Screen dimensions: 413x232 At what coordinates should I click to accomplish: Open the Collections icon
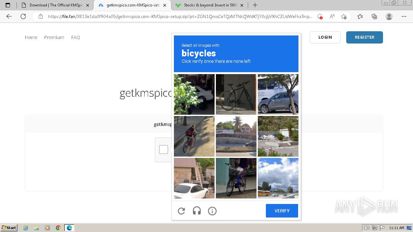pyautogui.click(x=374, y=16)
